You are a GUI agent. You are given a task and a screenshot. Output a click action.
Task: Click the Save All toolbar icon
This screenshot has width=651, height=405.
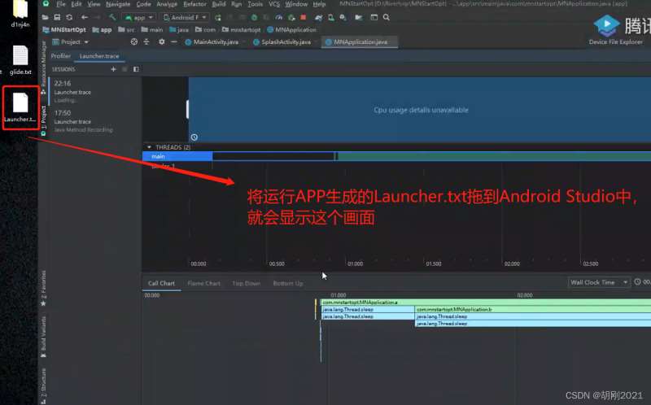tap(57, 17)
